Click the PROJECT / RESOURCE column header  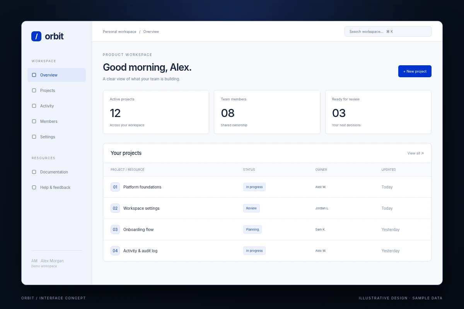[127, 170]
